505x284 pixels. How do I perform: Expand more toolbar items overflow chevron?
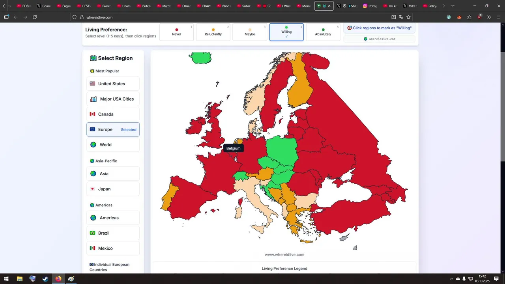(x=489, y=17)
